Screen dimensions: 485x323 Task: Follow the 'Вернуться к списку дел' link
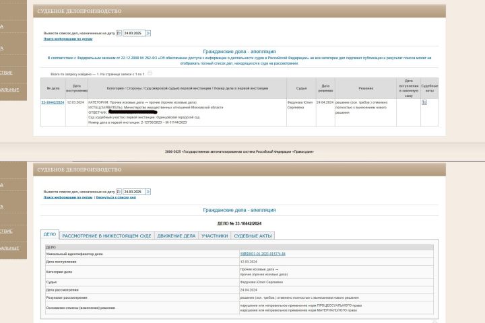[116, 197]
